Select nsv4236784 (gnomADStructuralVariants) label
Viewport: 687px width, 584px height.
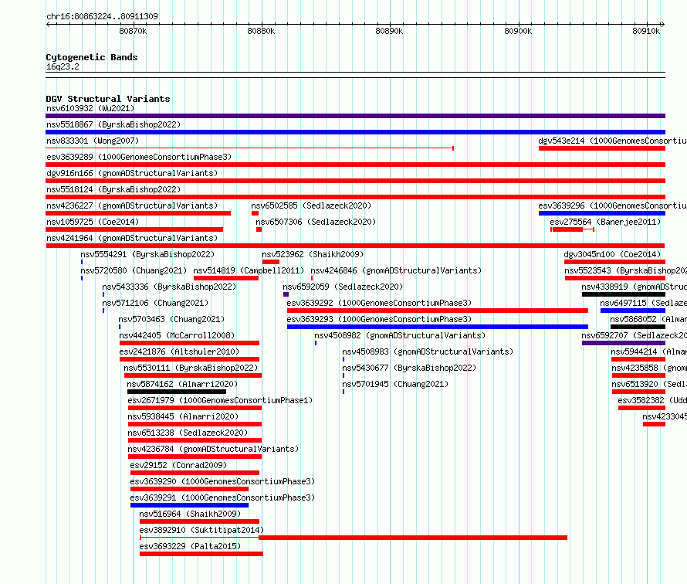pos(213,449)
